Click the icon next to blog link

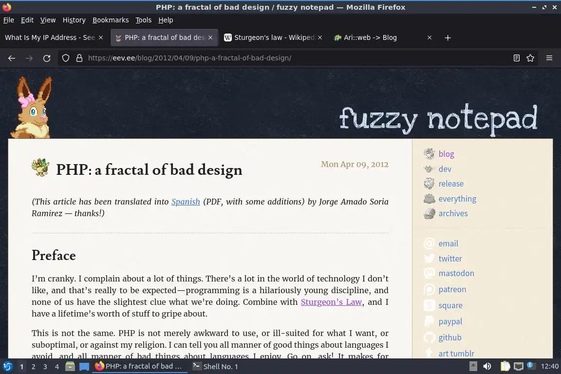[429, 153]
